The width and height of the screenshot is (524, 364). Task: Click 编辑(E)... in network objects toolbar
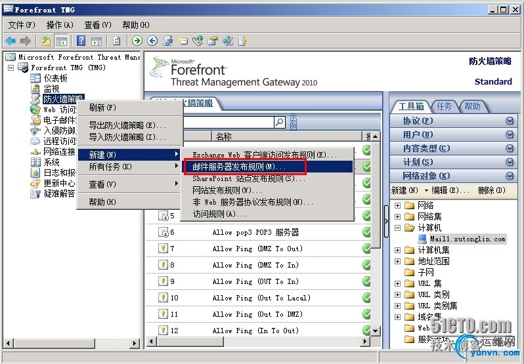[450, 190]
